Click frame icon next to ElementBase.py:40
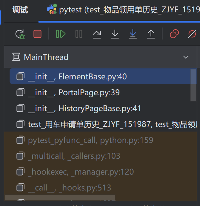The image size is (200, 206). pyautogui.click(x=20, y=76)
